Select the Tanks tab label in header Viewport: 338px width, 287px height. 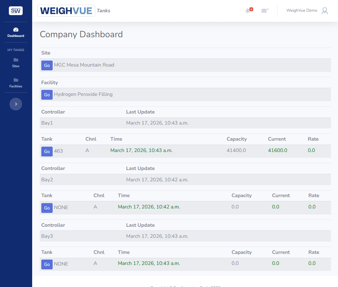[103, 10]
